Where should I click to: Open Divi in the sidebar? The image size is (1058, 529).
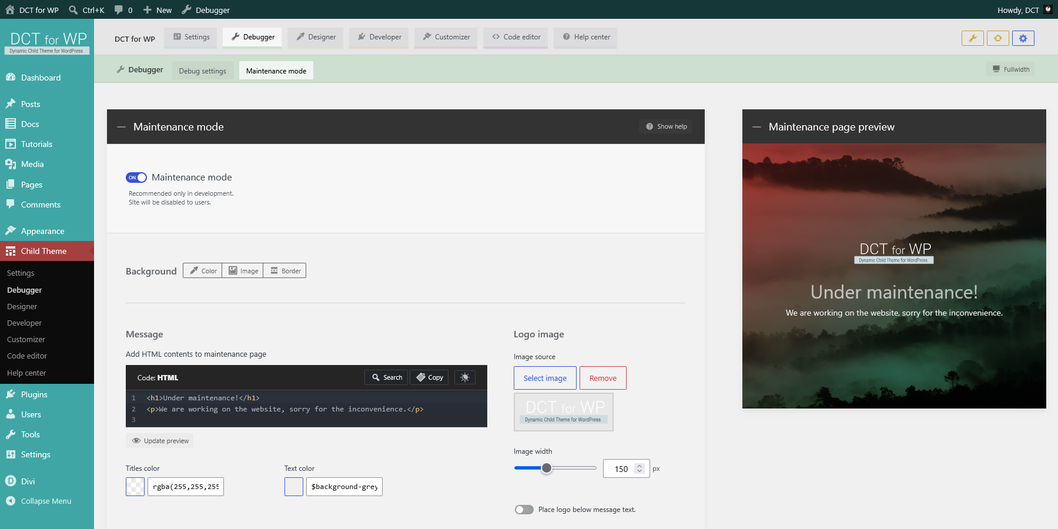47,481
